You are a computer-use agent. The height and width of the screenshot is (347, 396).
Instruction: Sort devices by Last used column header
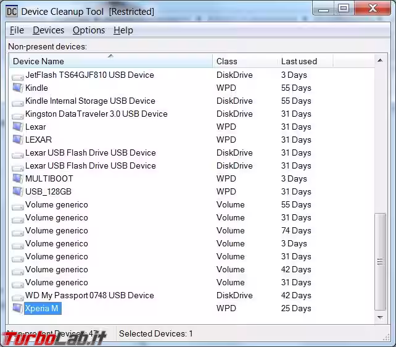pos(305,61)
